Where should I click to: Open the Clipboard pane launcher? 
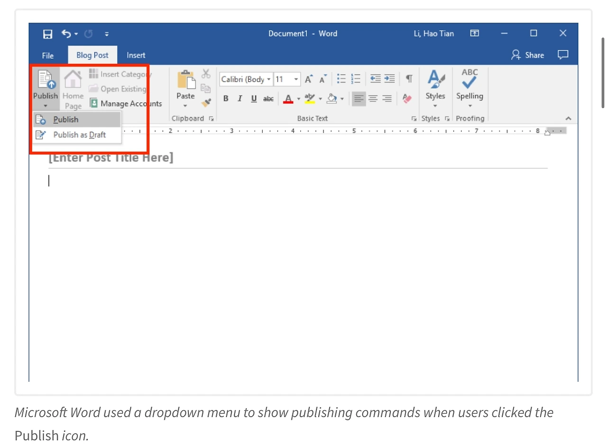pos(211,119)
